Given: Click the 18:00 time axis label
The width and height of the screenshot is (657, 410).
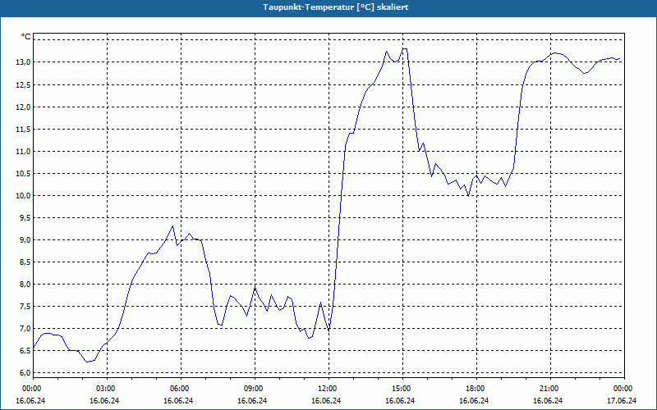Looking at the screenshot, I should pos(476,389).
